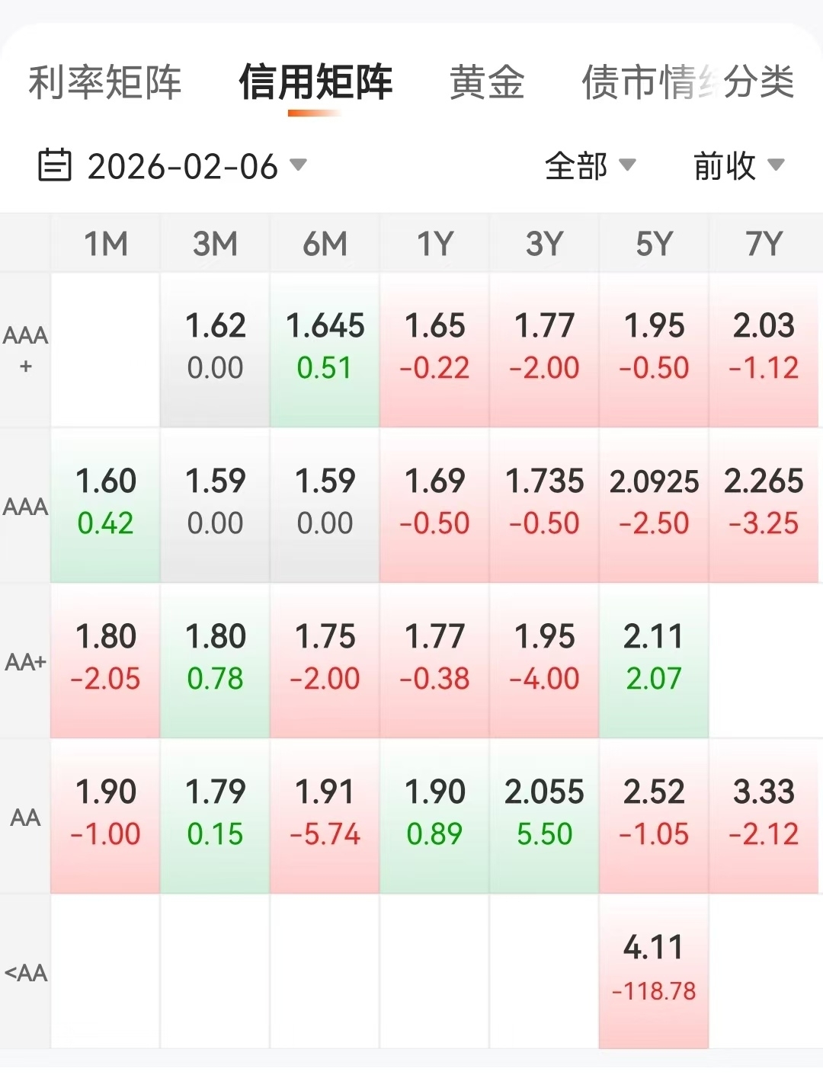Open the 黄金 tab
This screenshot has height=1091, width=823.
pos(487,82)
